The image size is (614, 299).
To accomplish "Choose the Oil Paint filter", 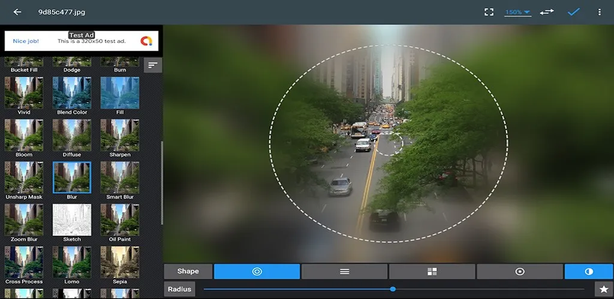I will pos(120,219).
